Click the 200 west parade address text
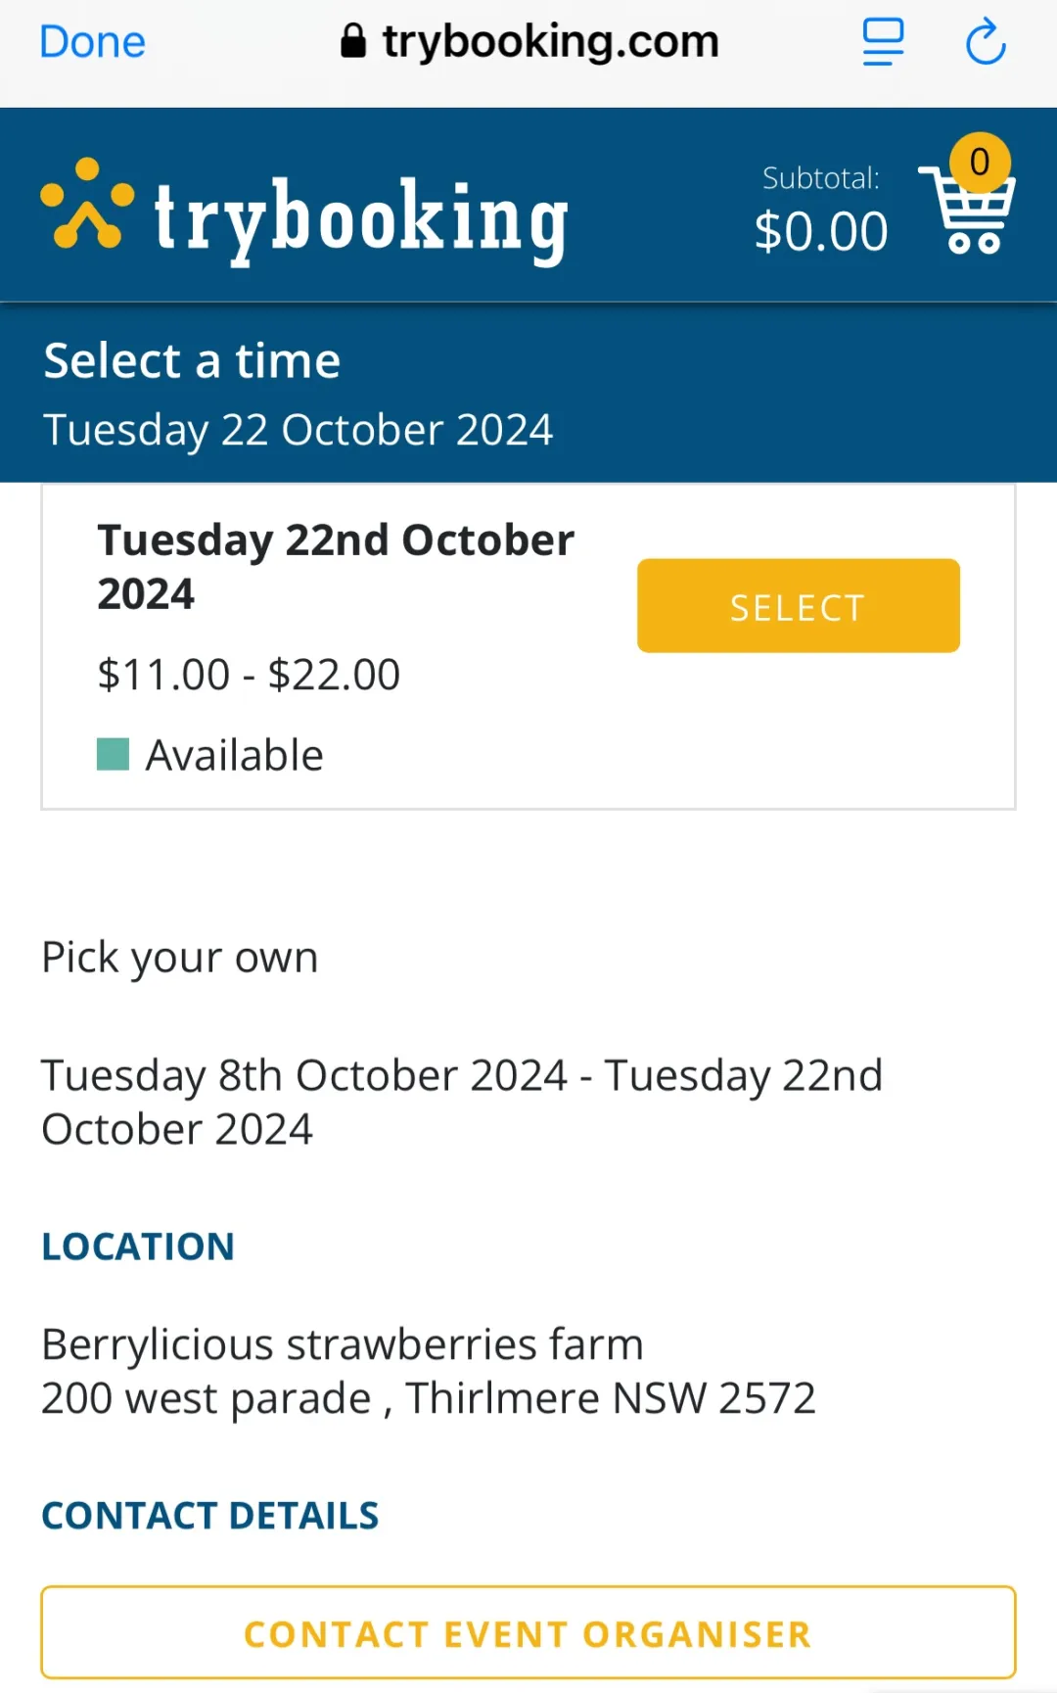This screenshot has width=1057, height=1693. pyautogui.click(x=429, y=1398)
